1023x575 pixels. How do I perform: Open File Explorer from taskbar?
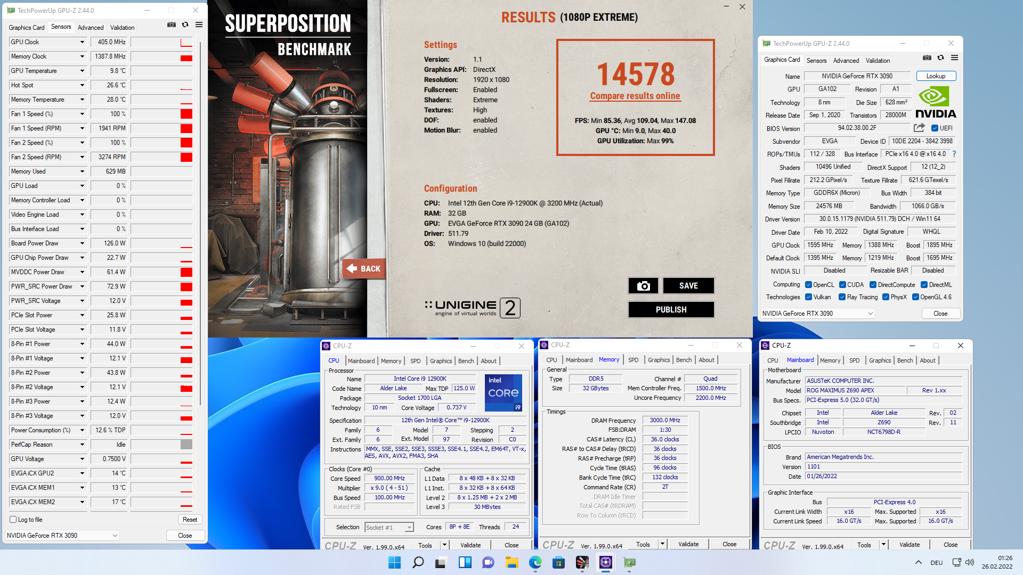pyautogui.click(x=511, y=562)
